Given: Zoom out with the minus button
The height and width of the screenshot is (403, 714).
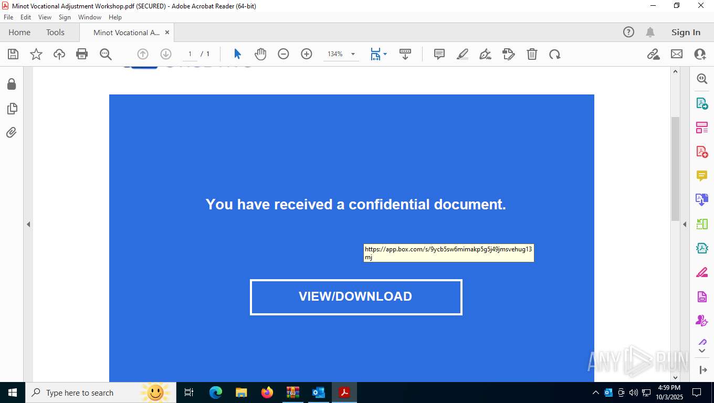Looking at the screenshot, I should (x=283, y=54).
